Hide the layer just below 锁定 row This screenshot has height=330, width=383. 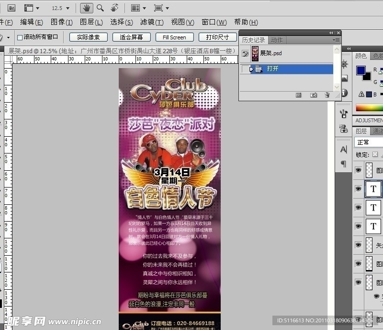click(358, 170)
